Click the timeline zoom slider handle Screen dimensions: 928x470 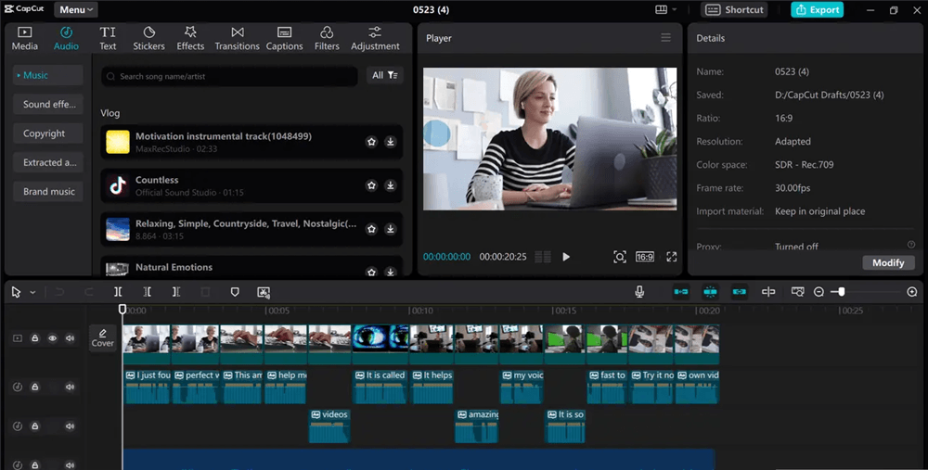[x=841, y=291]
